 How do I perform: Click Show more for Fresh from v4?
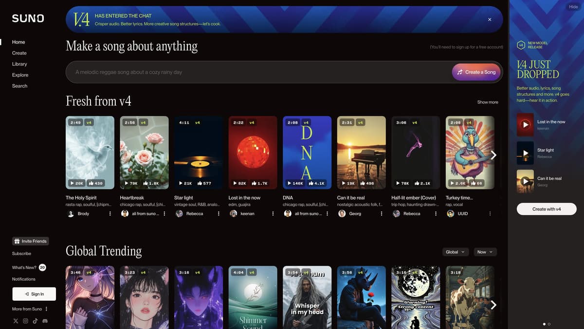488,102
